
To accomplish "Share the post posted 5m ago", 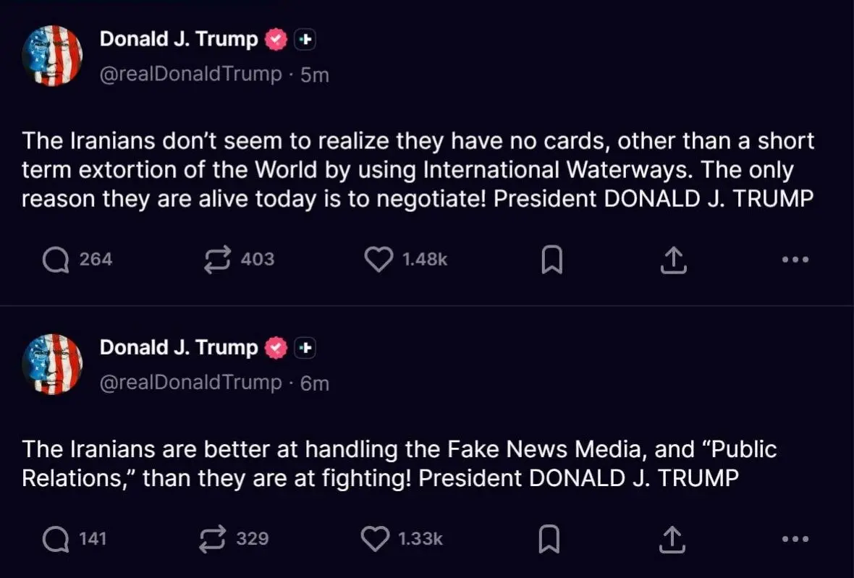I will [672, 260].
